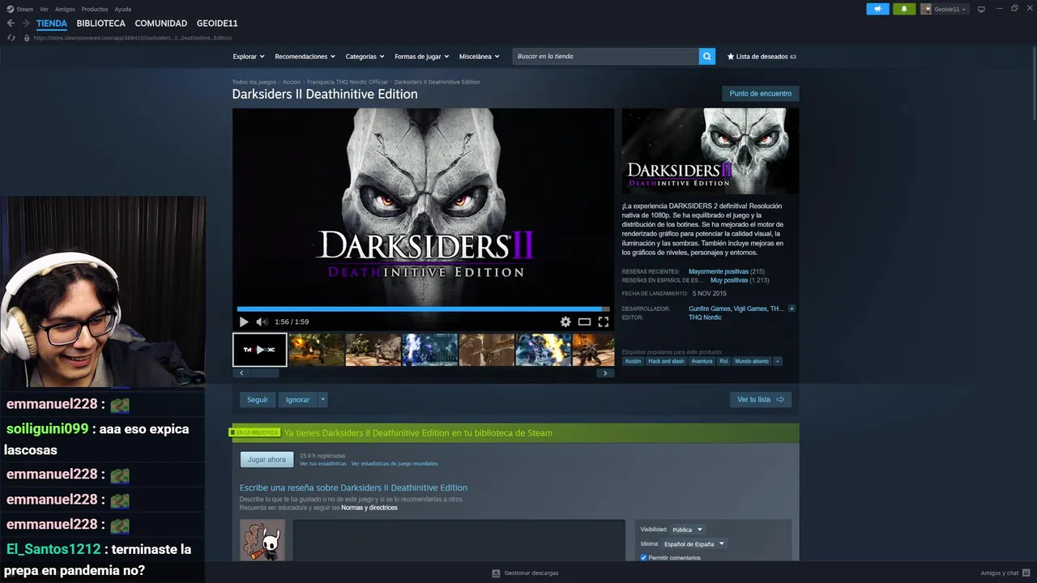Uncheck Permitir comentarios

[644, 558]
